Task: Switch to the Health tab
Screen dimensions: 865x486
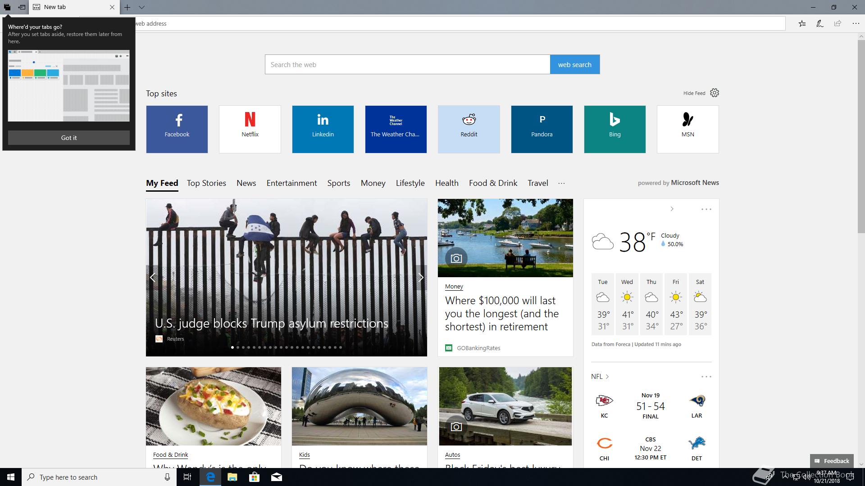Action: click(447, 183)
